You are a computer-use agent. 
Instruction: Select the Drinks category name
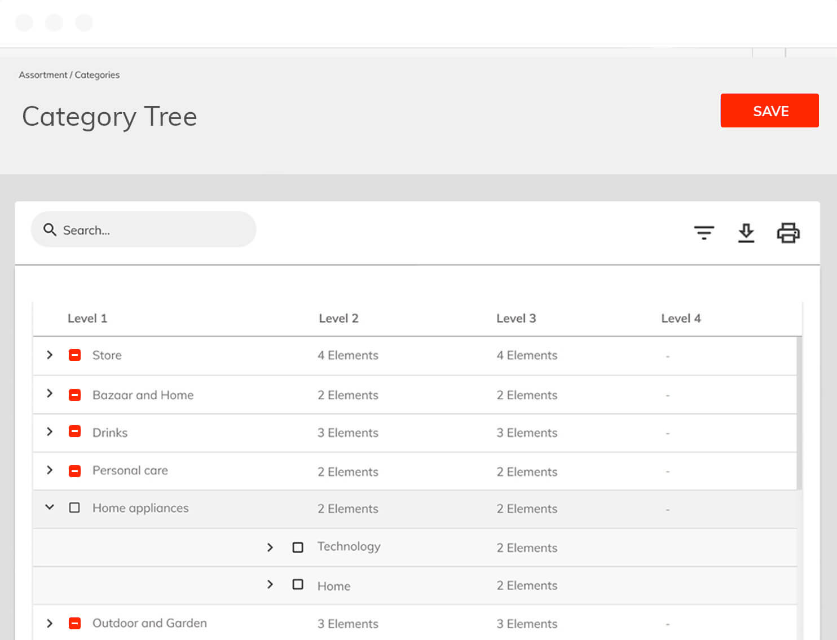coord(110,432)
